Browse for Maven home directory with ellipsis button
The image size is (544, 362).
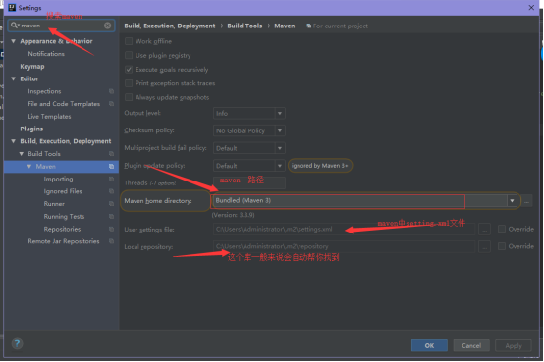[526, 201]
